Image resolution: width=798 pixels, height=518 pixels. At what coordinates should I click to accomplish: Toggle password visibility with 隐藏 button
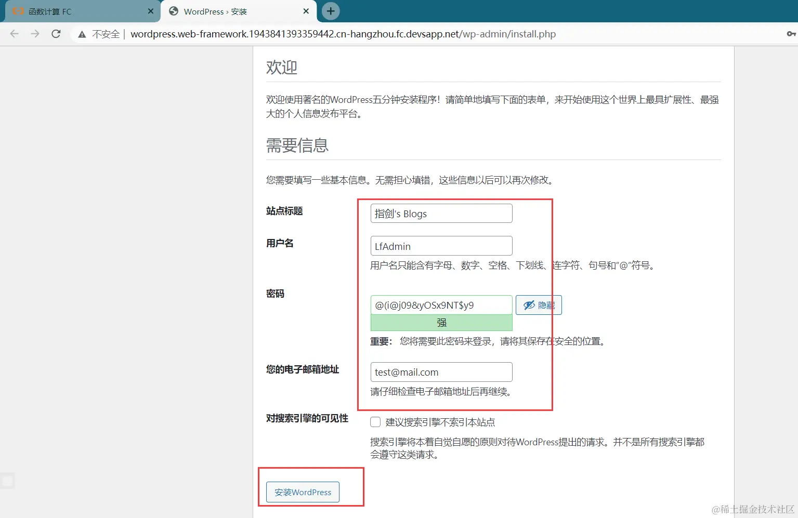coord(539,305)
